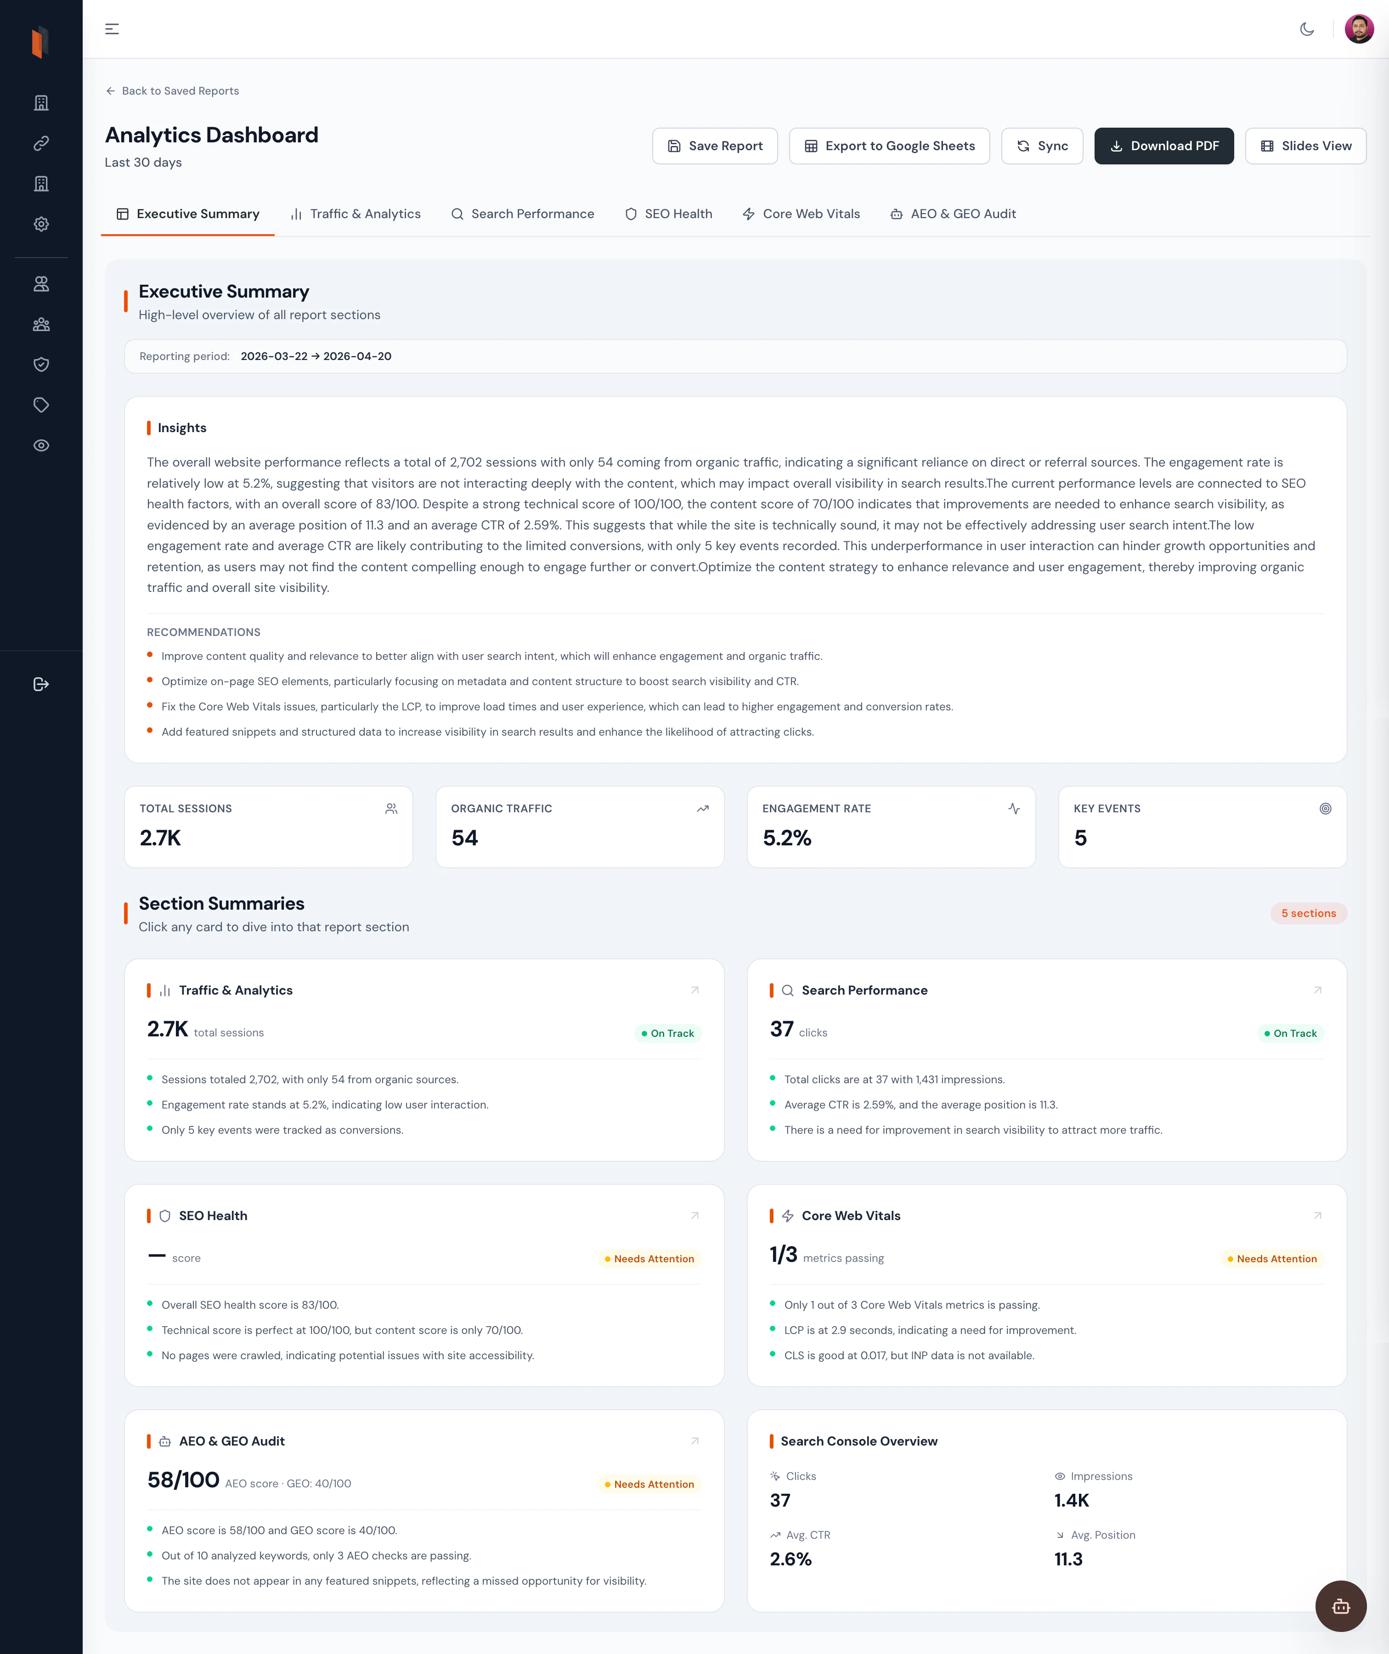Image resolution: width=1389 pixels, height=1654 pixels.
Task: Click the team group sidebar icon
Action: click(41, 325)
